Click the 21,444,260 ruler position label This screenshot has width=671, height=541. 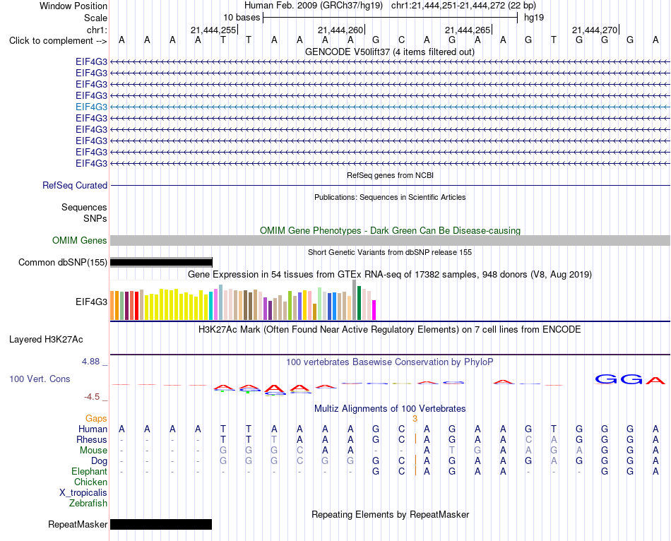[x=340, y=30]
